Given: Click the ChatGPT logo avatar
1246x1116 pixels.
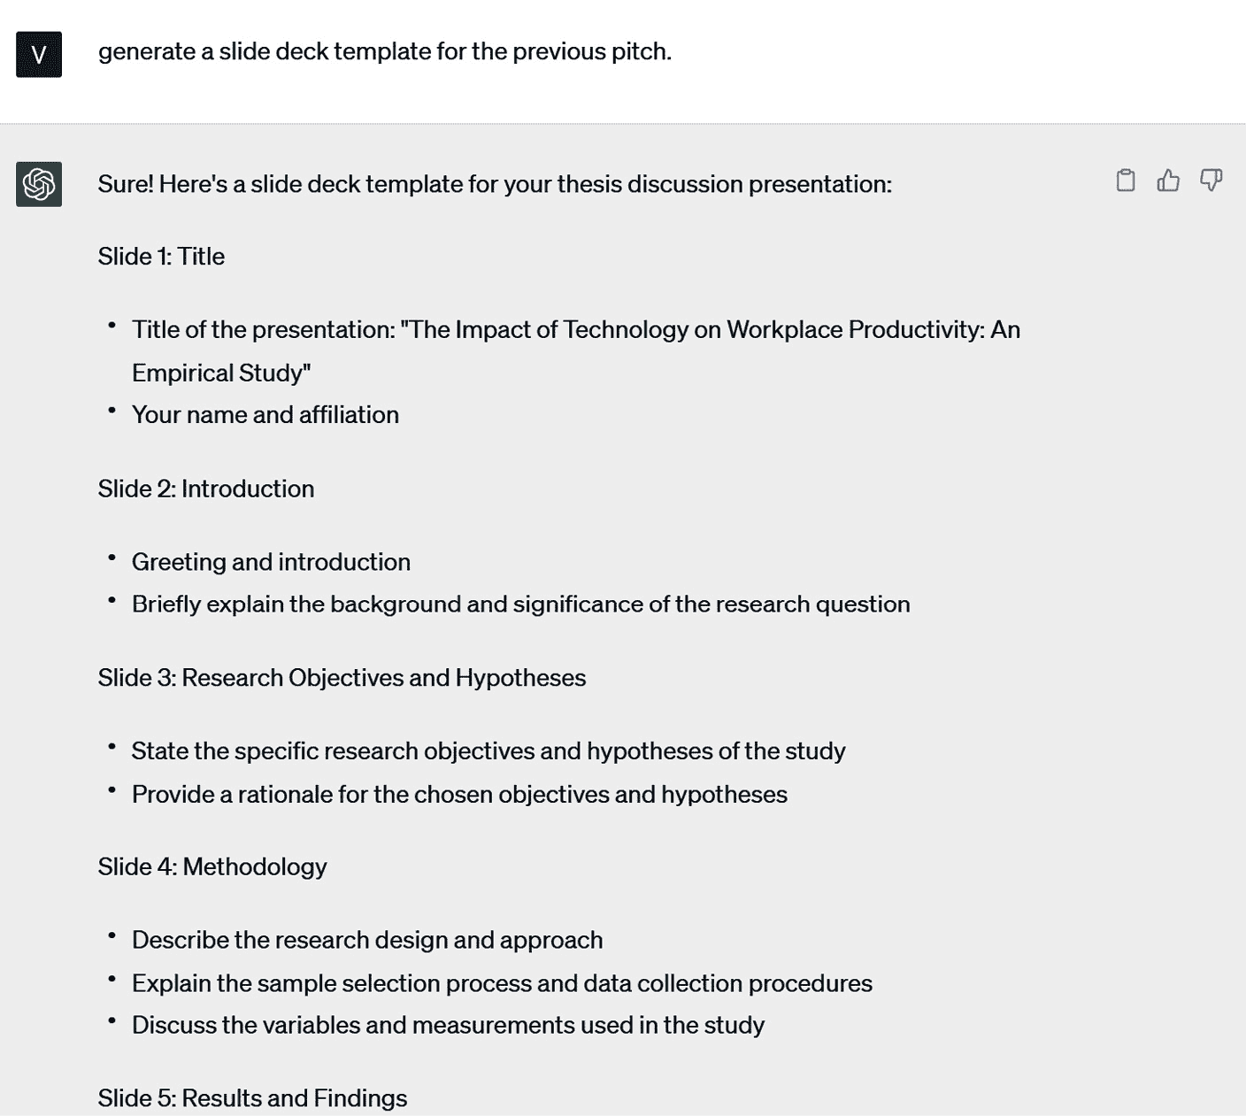Looking at the screenshot, I should 39,184.
